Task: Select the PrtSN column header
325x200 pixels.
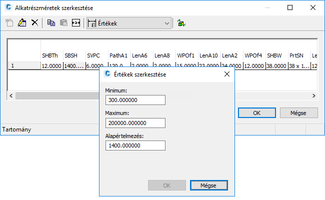Action: point(296,55)
